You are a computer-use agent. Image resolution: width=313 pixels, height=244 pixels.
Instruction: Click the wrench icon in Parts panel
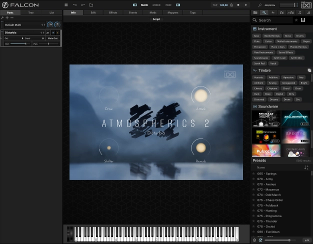coord(2,17)
